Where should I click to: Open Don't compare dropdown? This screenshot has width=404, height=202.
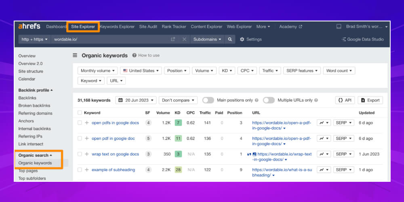coord(178,100)
